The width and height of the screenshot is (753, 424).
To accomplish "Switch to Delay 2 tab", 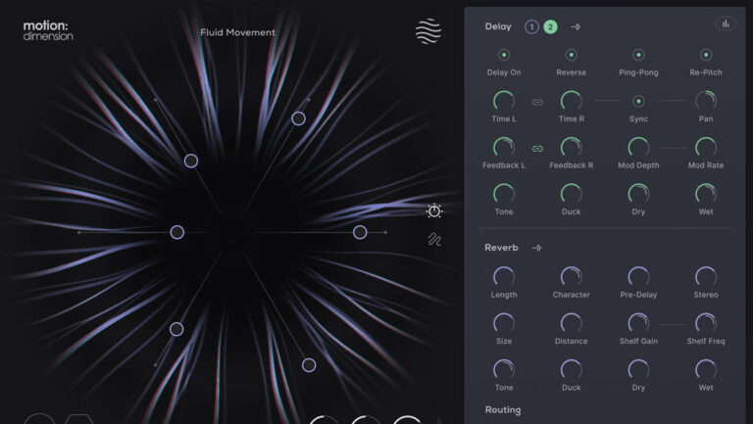I will point(550,26).
